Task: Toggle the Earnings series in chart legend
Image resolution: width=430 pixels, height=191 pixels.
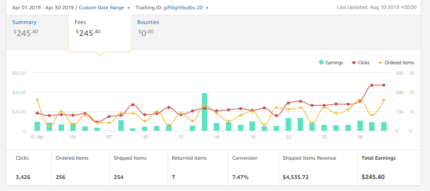Action: click(x=331, y=63)
